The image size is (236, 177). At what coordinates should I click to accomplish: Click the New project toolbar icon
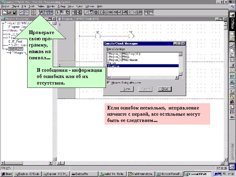coord(5,12)
